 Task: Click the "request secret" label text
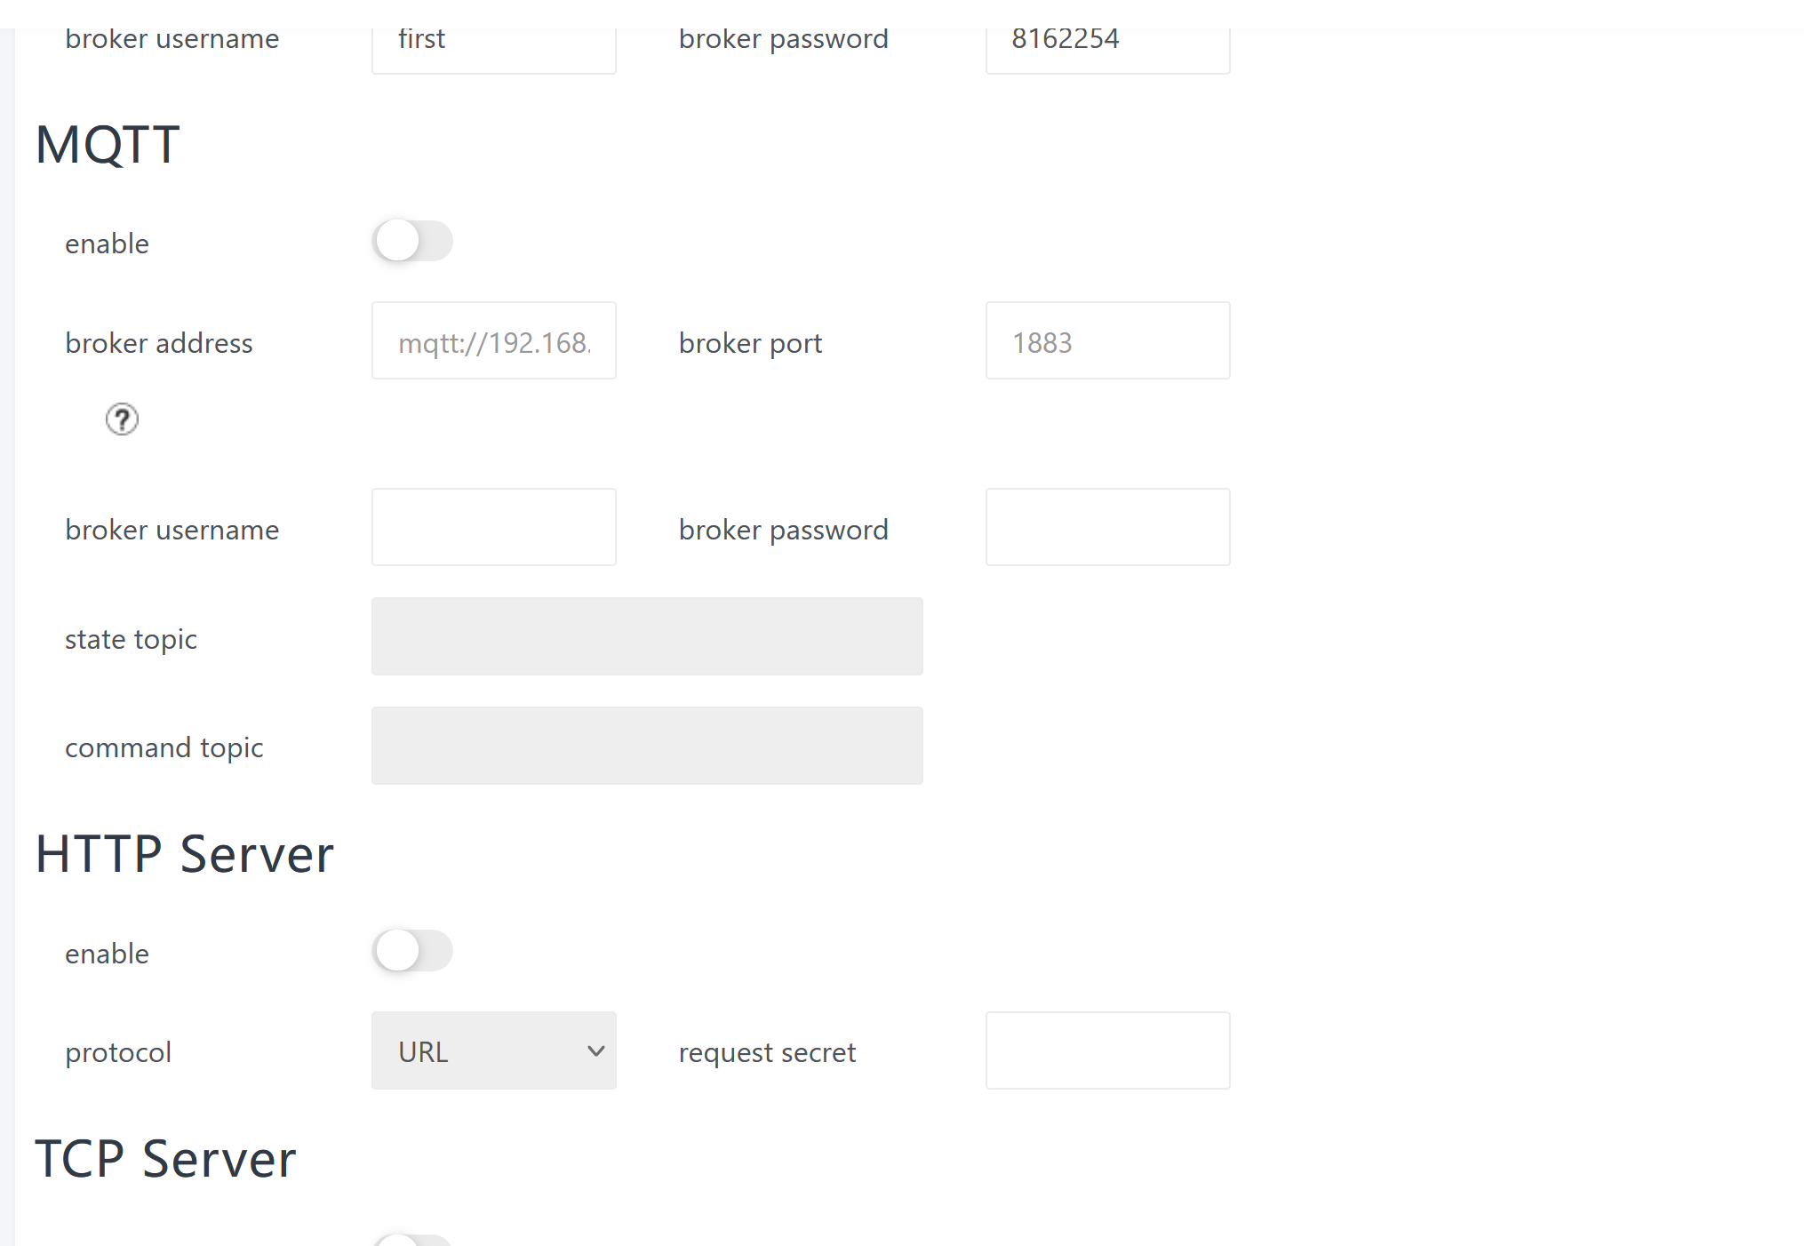click(767, 1052)
